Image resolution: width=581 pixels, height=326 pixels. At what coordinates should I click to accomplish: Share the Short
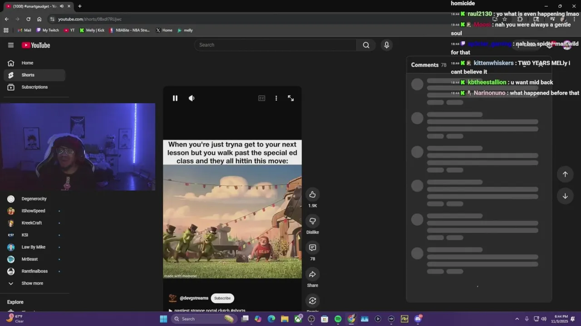tap(312, 274)
